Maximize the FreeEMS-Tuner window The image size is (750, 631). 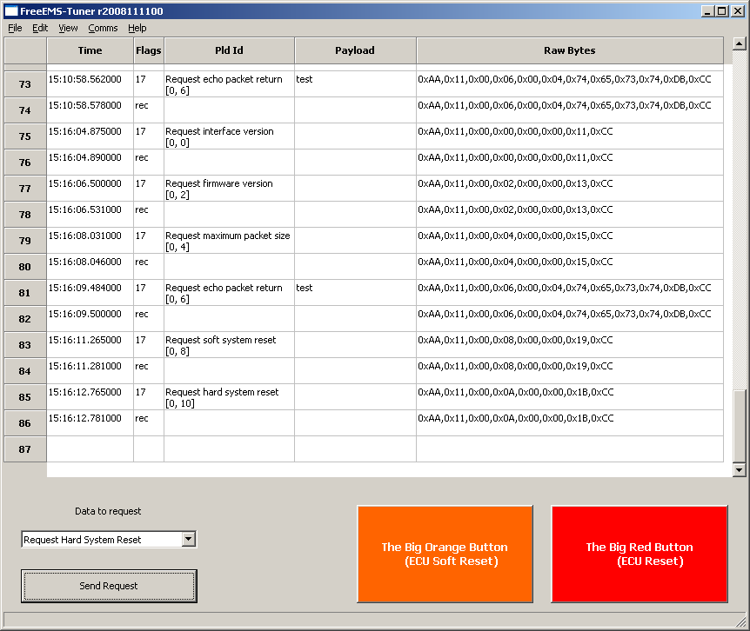pyautogui.click(x=723, y=11)
